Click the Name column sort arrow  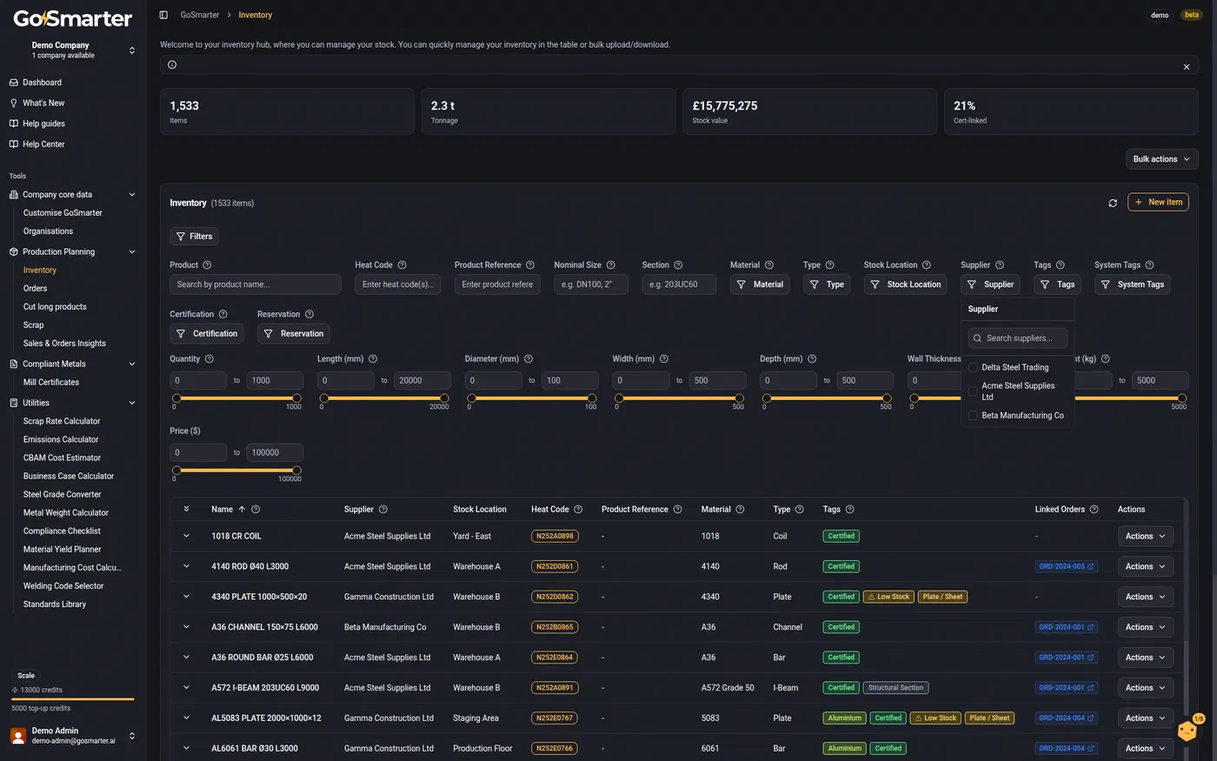242,510
